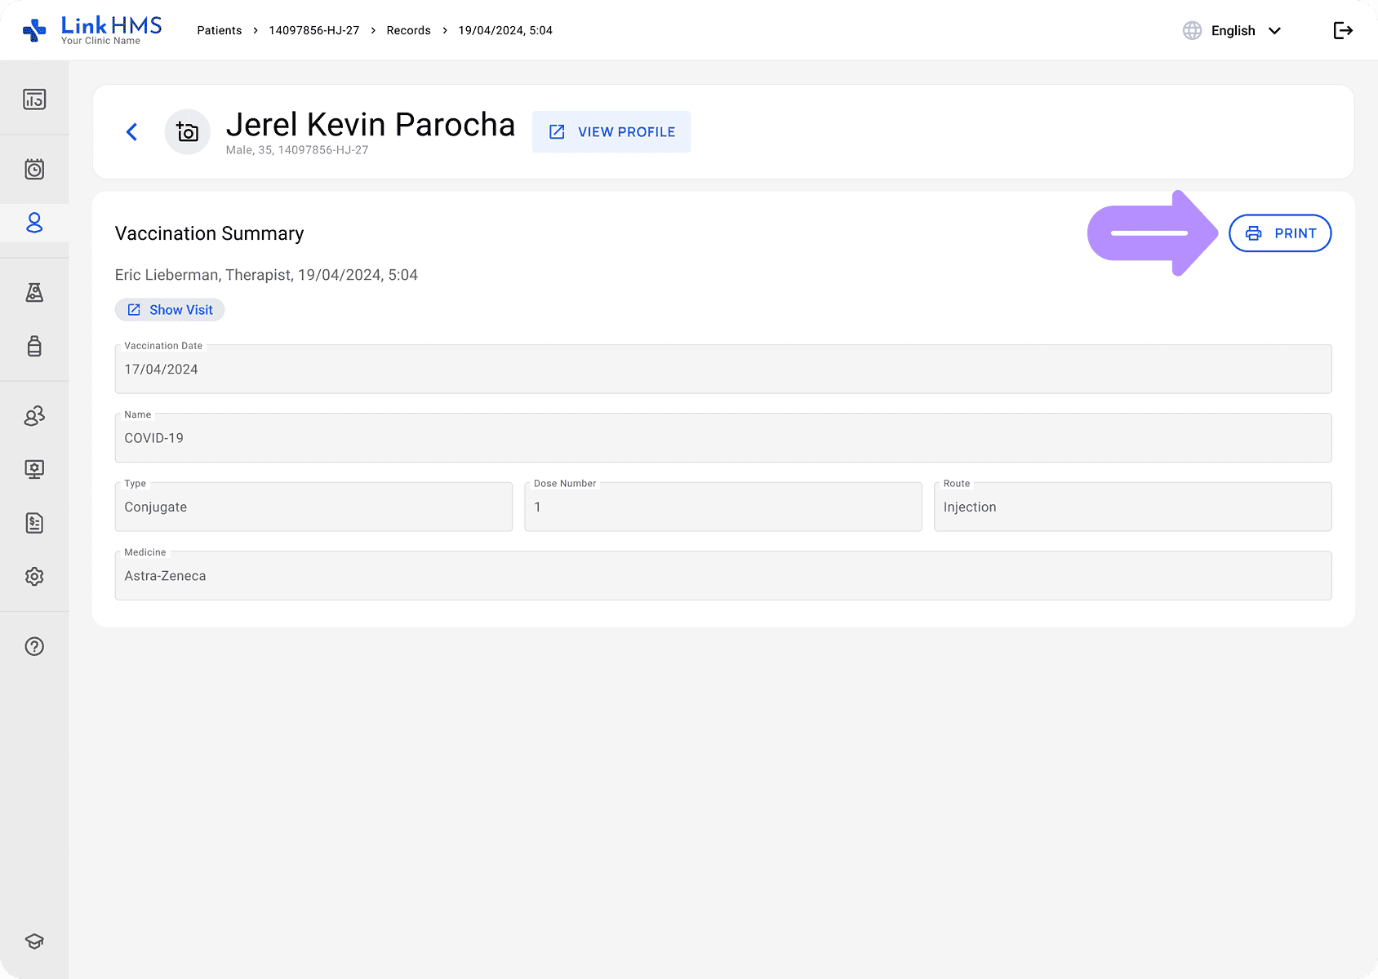Open the Show Visit link

coord(170,310)
